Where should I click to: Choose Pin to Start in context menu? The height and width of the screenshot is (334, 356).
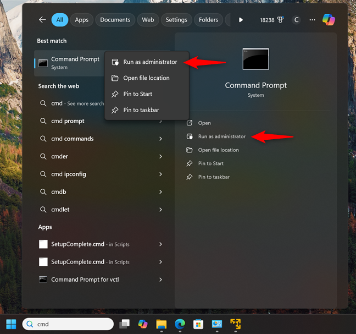(147, 94)
